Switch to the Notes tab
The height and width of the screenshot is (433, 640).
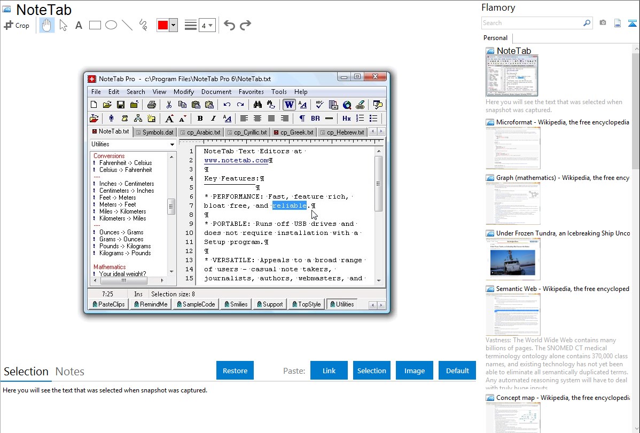(x=69, y=372)
